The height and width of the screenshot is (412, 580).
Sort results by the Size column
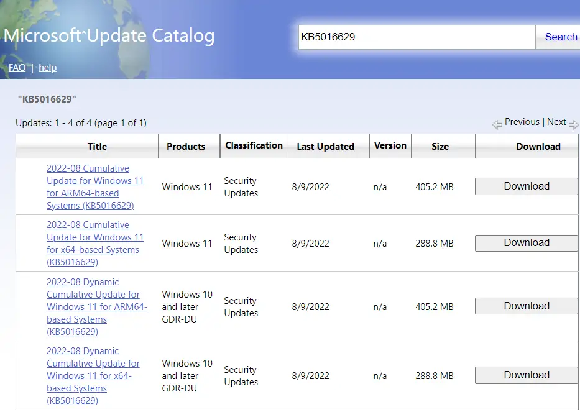[x=441, y=146]
